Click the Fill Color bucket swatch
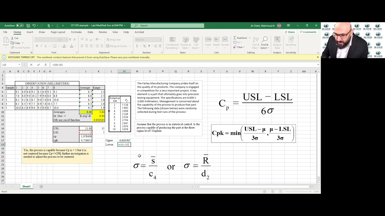 tap(63, 46)
